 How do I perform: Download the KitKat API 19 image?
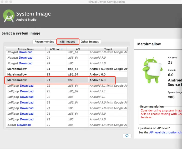[x=24, y=125]
